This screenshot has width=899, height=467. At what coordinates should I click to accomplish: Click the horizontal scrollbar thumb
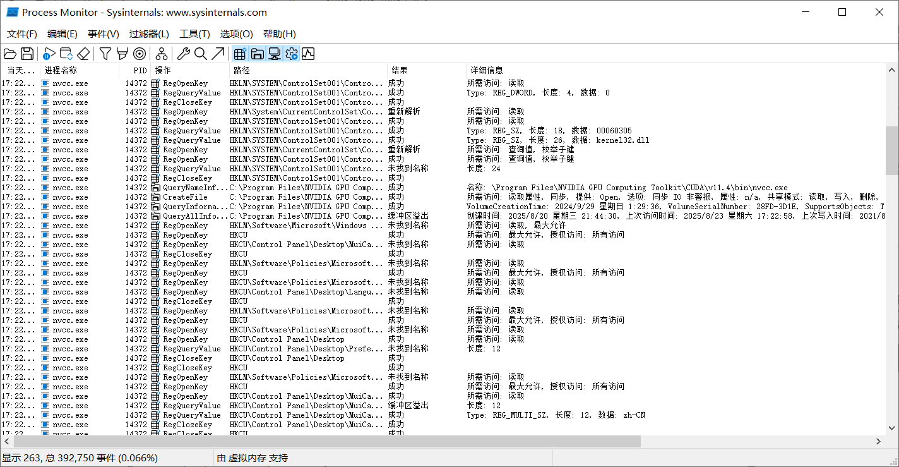click(x=327, y=441)
